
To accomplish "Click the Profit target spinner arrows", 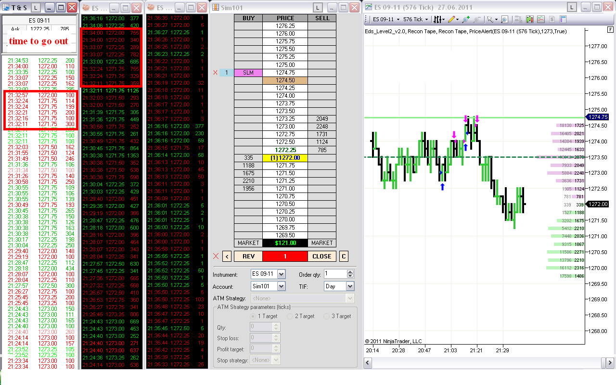I will pos(276,349).
